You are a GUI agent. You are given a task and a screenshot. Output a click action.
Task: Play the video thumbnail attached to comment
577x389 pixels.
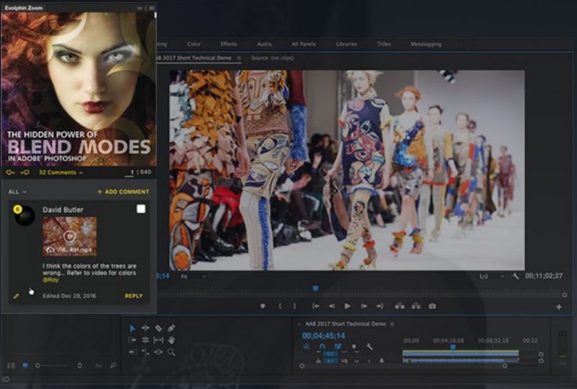click(69, 235)
